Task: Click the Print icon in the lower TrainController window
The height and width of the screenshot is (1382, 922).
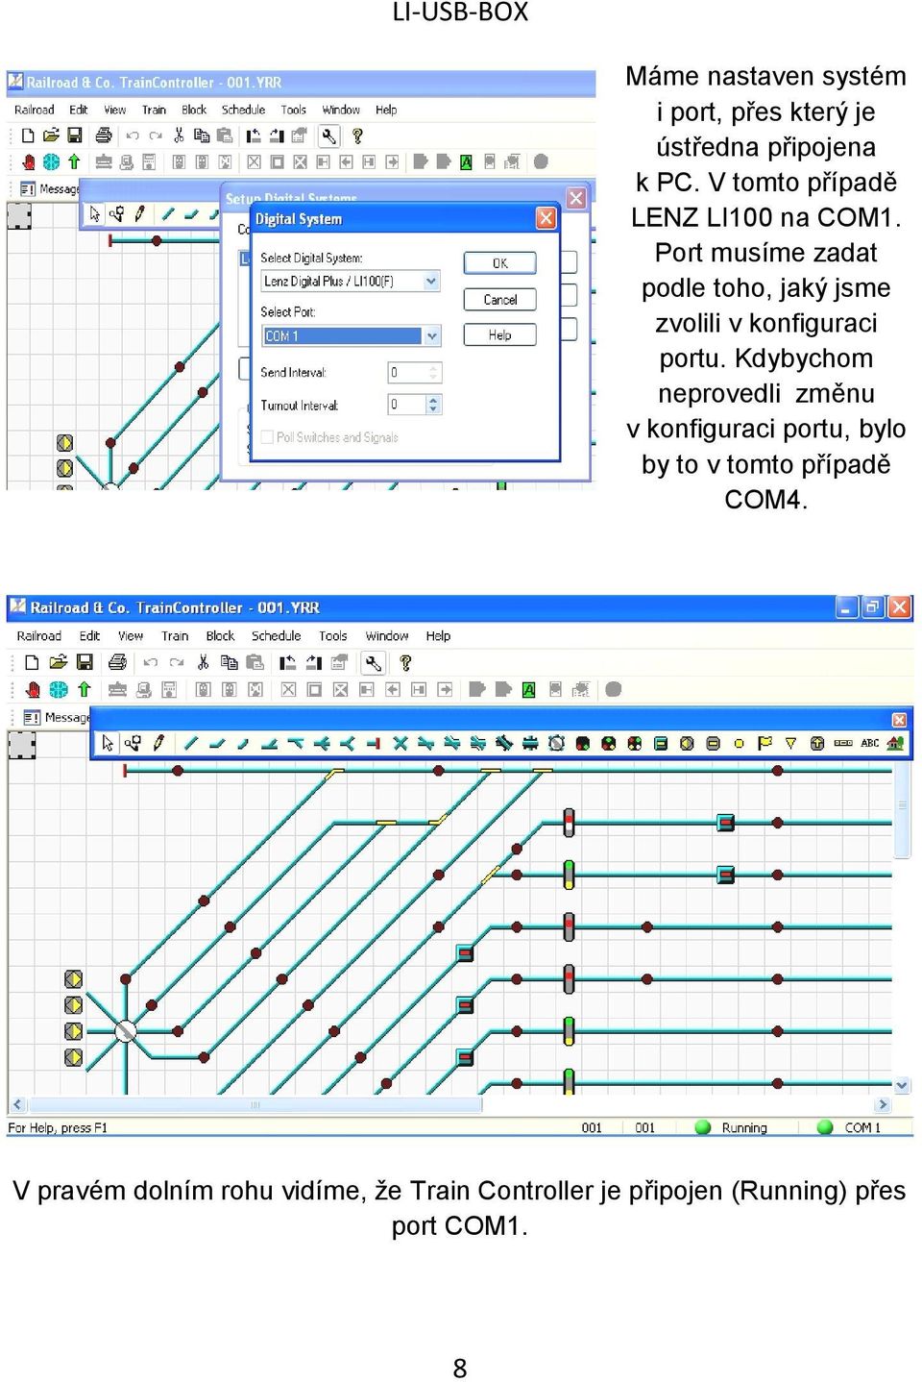Action: pyautogui.click(x=118, y=662)
